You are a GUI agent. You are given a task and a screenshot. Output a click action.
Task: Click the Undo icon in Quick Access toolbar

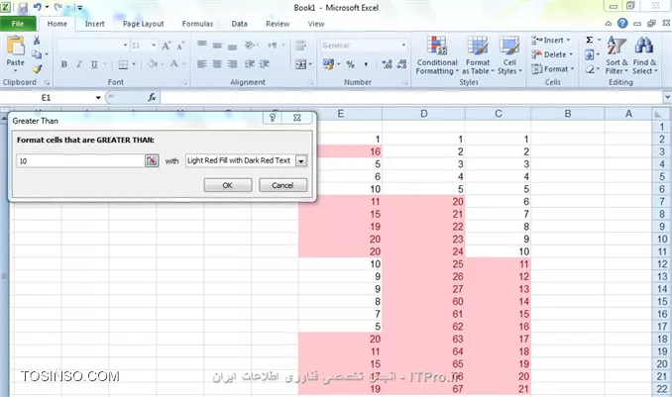[37, 7]
